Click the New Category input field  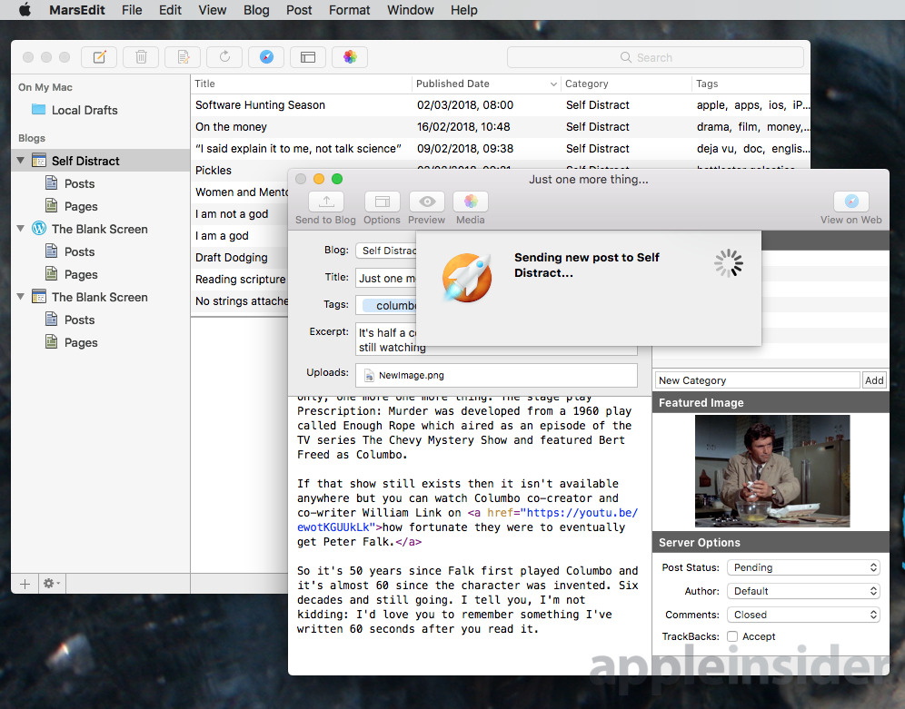tap(757, 380)
